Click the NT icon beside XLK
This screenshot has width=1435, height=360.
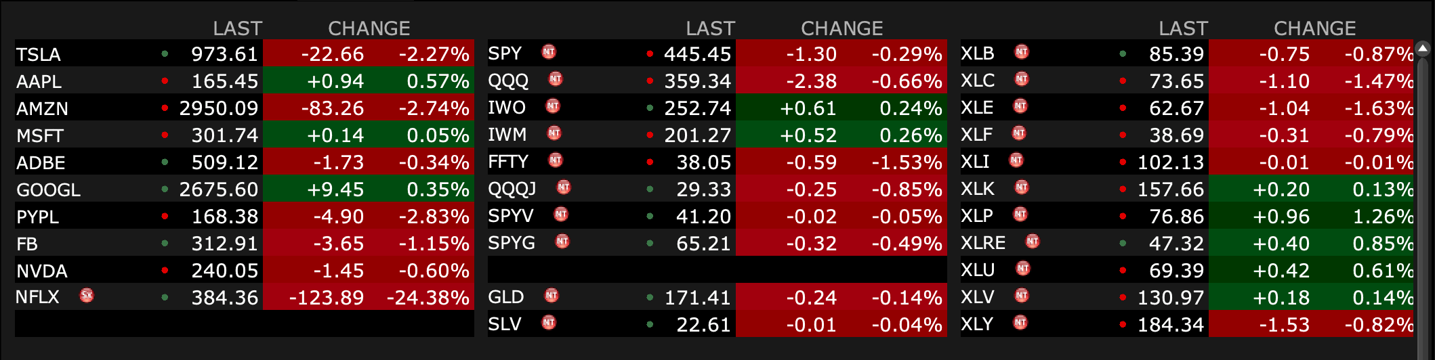point(1022,187)
